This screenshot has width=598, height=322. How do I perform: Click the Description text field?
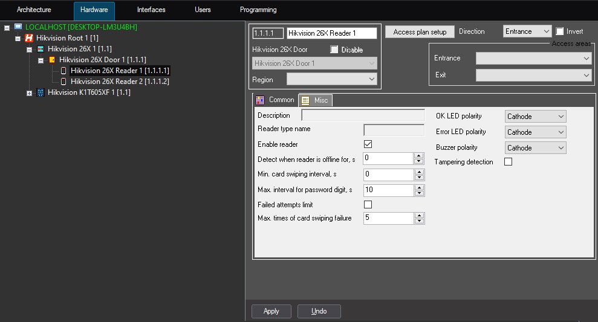363,115
